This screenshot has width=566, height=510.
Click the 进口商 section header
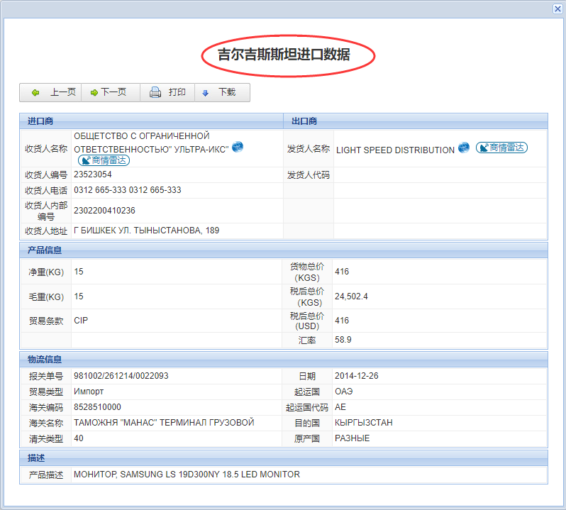[x=40, y=121]
